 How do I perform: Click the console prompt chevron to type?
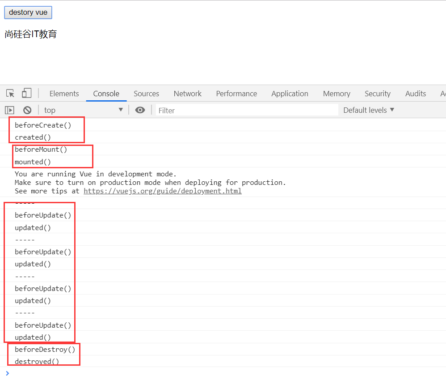8,373
